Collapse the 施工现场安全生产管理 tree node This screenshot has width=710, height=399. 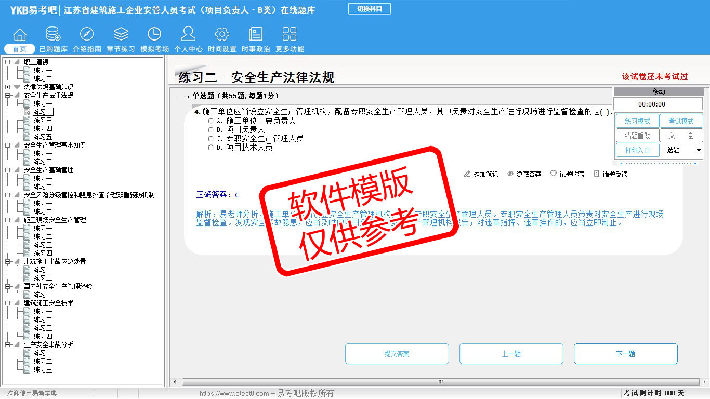7,220
